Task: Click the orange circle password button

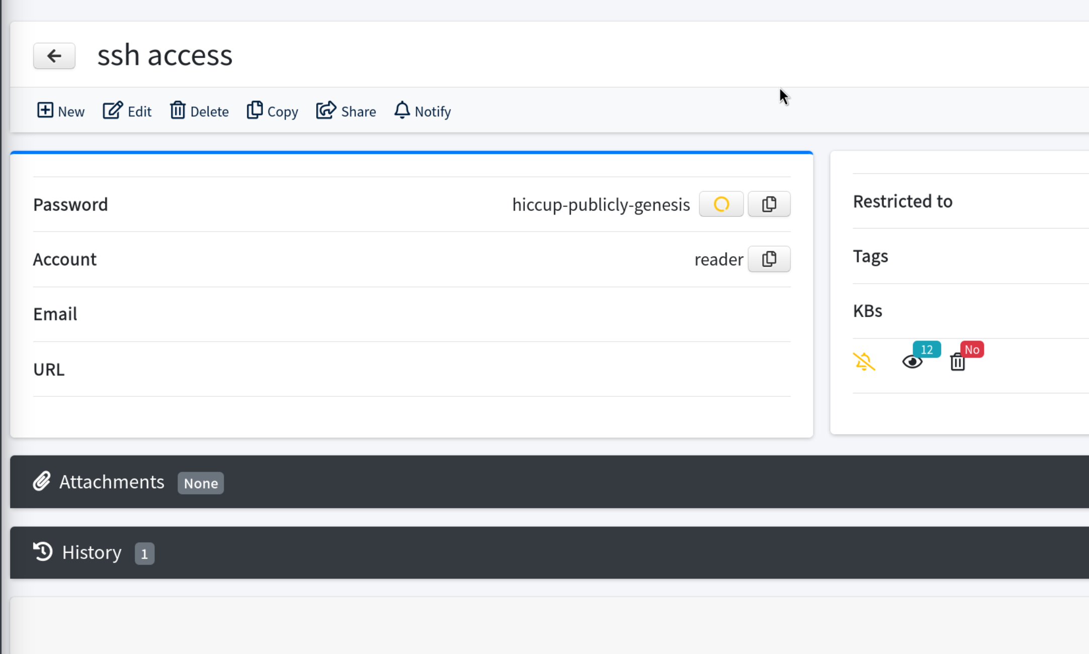Action: click(x=721, y=204)
